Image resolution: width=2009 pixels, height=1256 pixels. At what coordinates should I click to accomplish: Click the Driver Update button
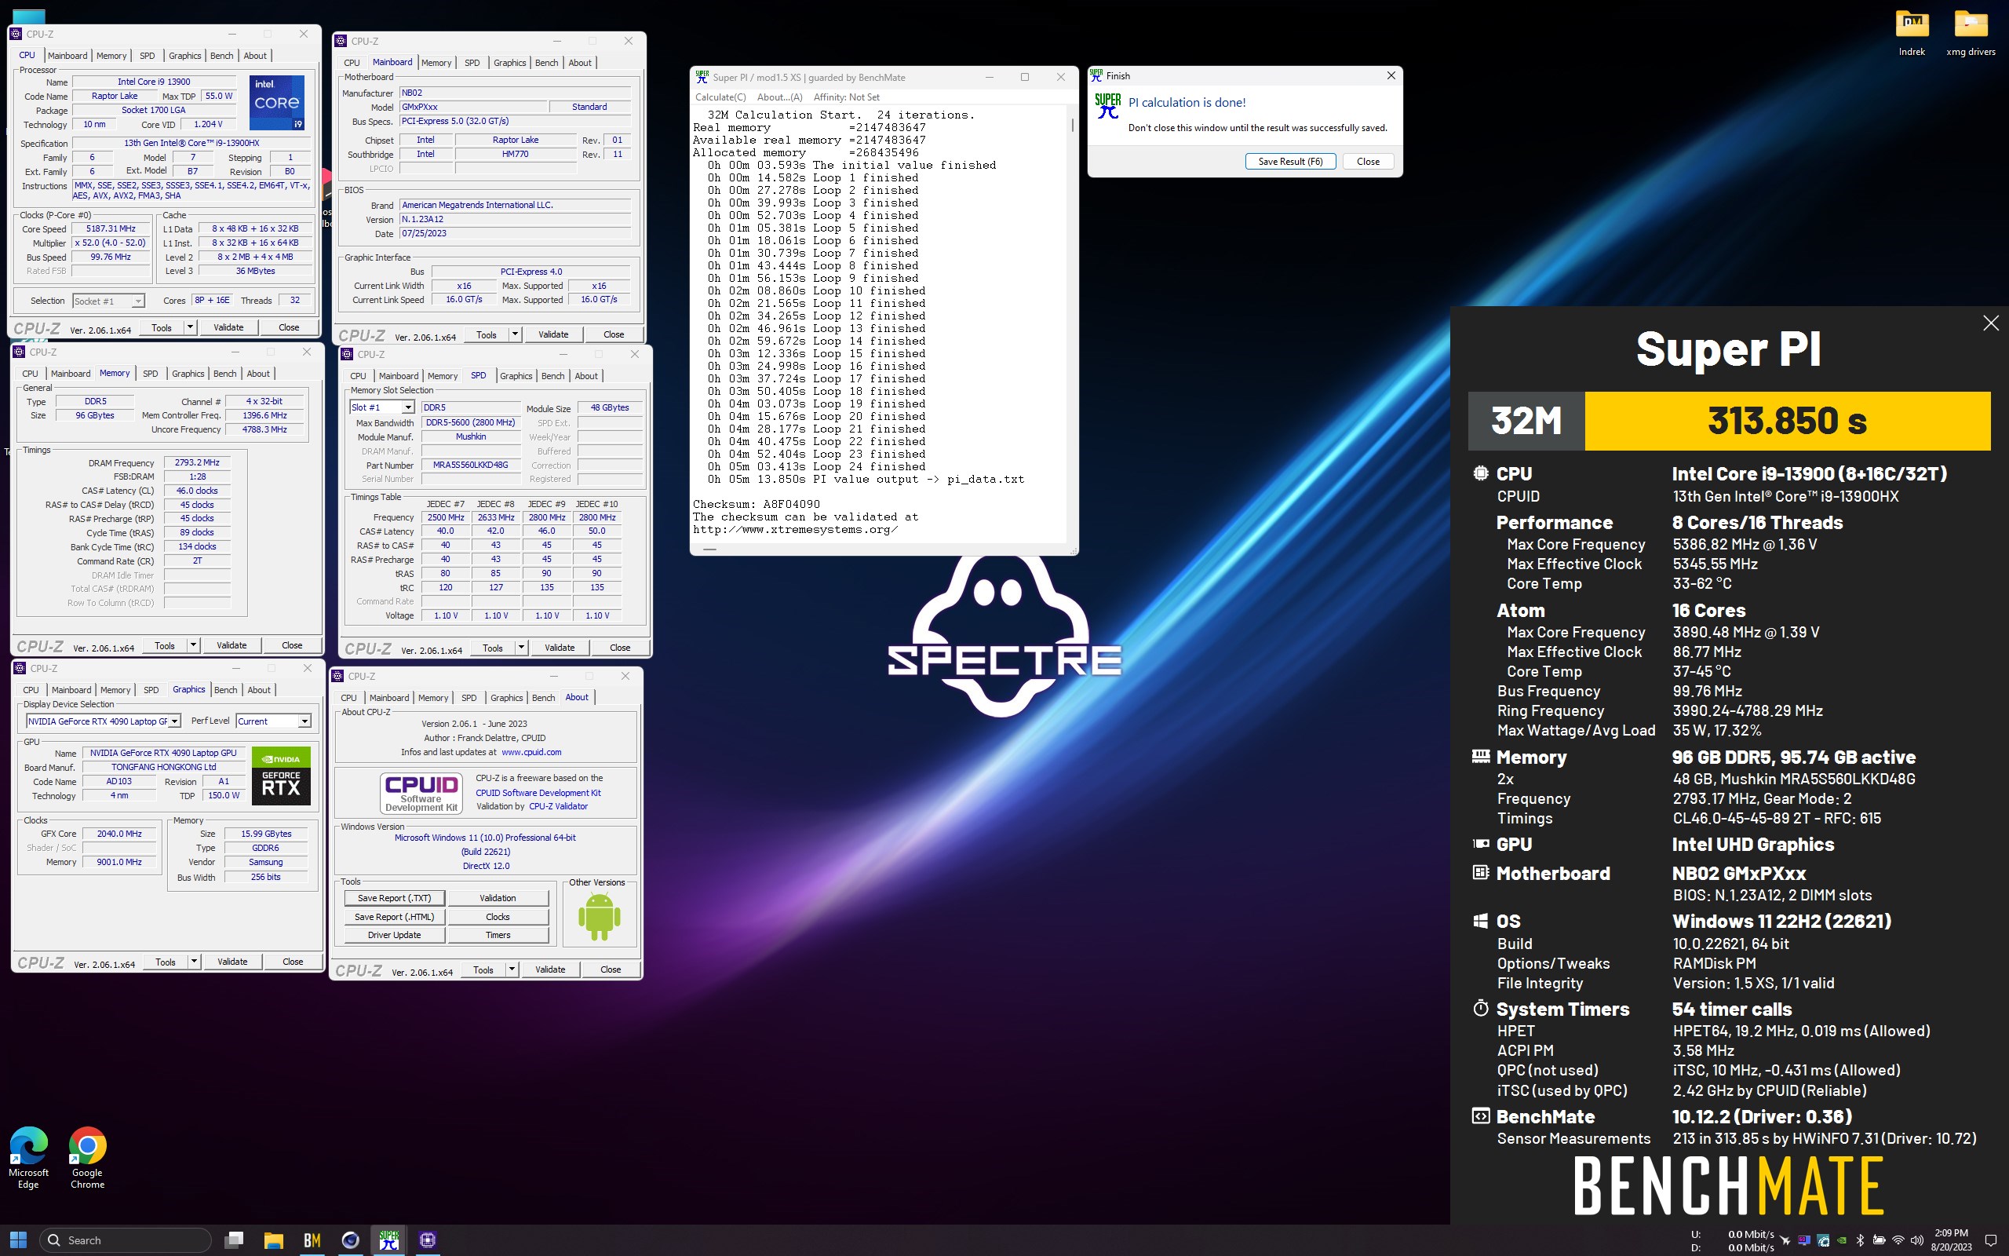[394, 936]
